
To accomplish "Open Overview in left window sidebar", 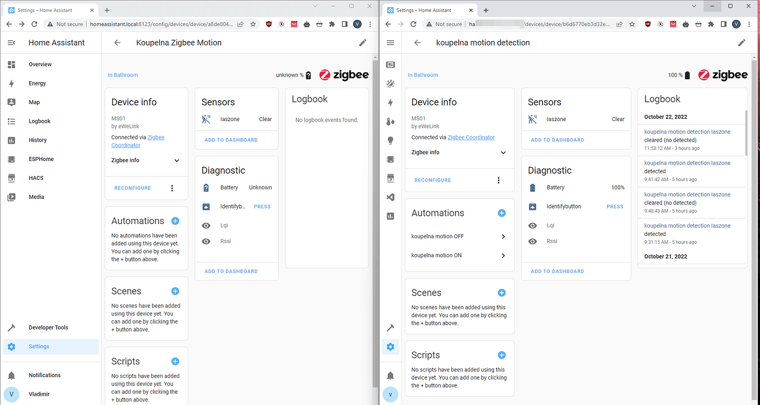I will (51, 64).
